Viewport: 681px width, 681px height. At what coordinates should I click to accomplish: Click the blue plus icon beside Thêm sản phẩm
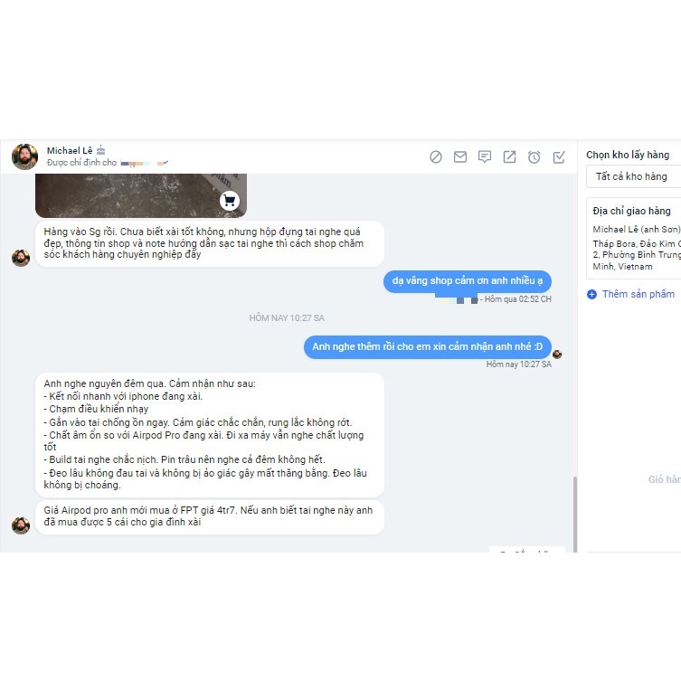pyautogui.click(x=591, y=295)
